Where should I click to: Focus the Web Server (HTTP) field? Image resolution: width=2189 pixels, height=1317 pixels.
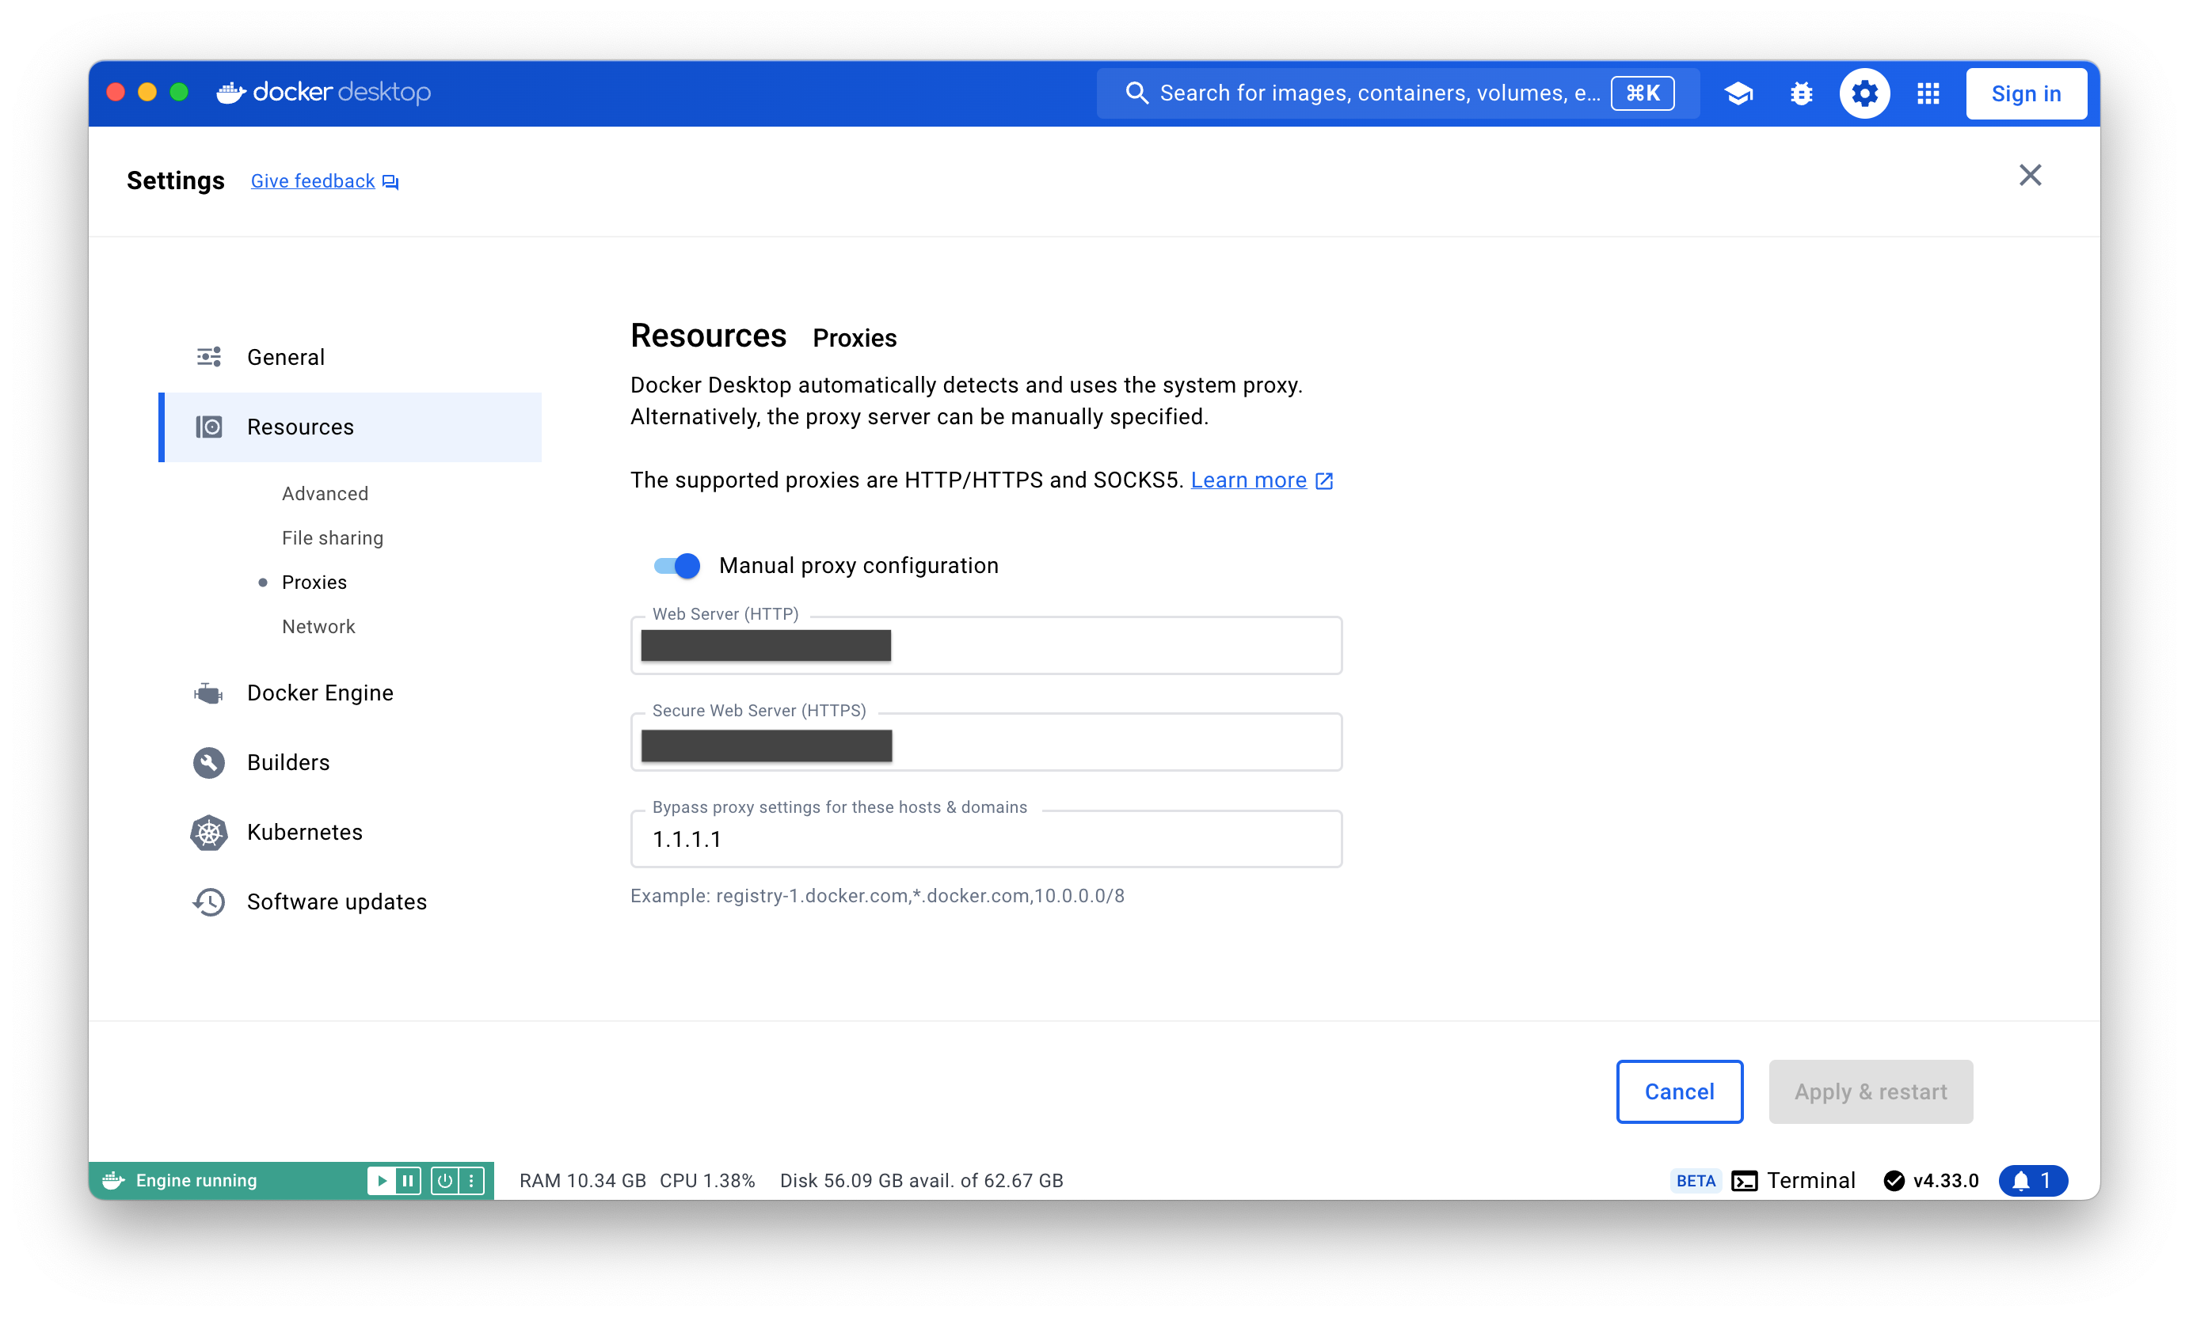tap(986, 646)
